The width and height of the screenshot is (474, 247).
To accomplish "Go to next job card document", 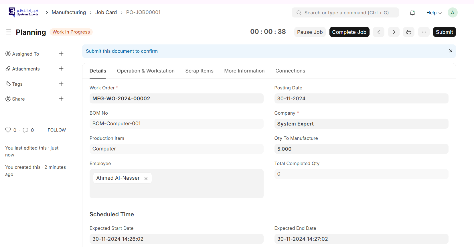I will [x=394, y=32].
